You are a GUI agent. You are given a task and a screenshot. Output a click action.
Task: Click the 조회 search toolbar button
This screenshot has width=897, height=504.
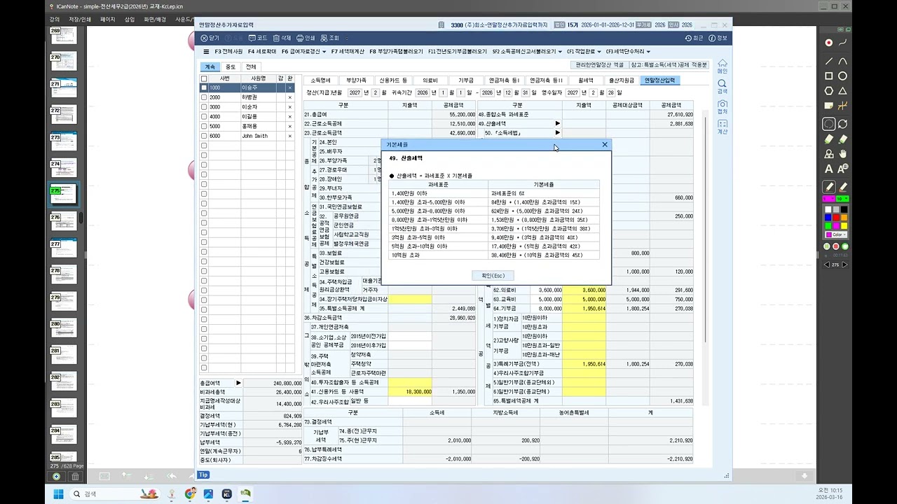(329, 38)
